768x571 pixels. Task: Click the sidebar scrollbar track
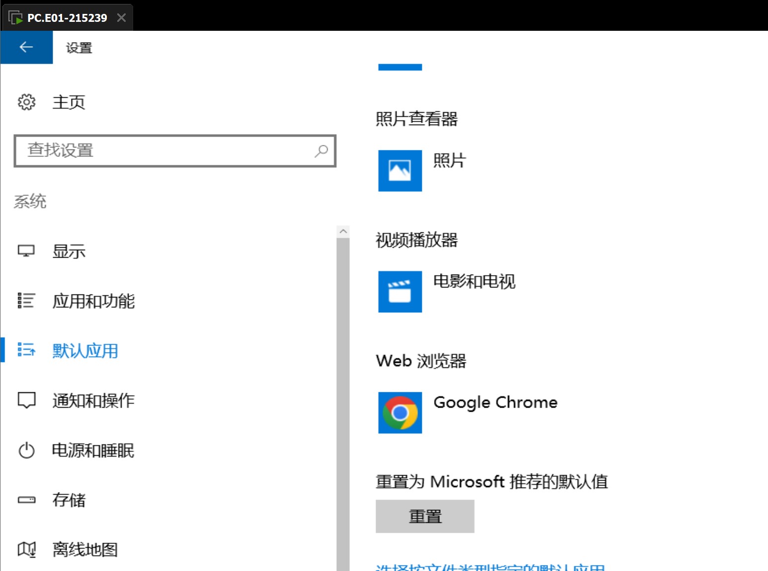(343, 405)
